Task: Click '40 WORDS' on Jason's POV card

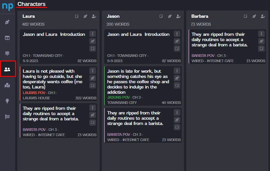Action: (171, 103)
